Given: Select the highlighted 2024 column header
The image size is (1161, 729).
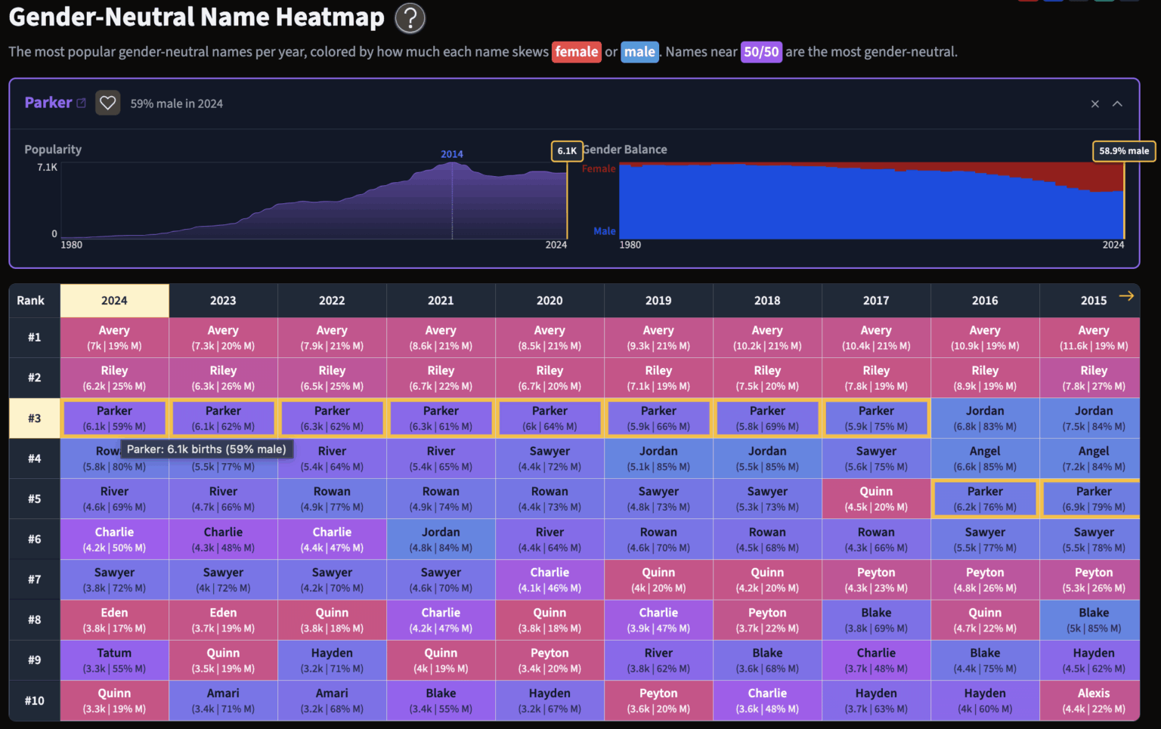Looking at the screenshot, I should coord(114,300).
